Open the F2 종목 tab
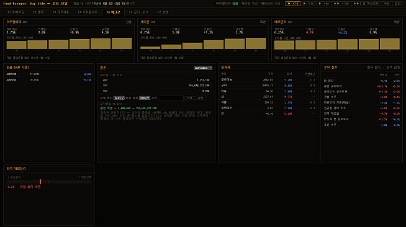Viewport: 406px width, 227px height. [38, 12]
